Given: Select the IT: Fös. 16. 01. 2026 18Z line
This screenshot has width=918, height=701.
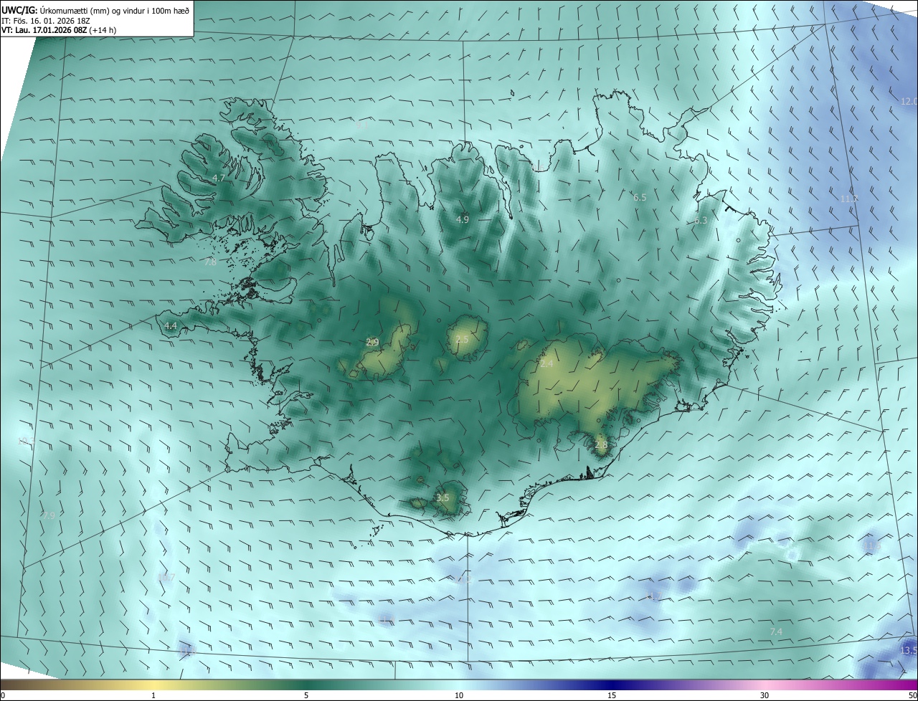Looking at the screenshot, I should click(47, 21).
